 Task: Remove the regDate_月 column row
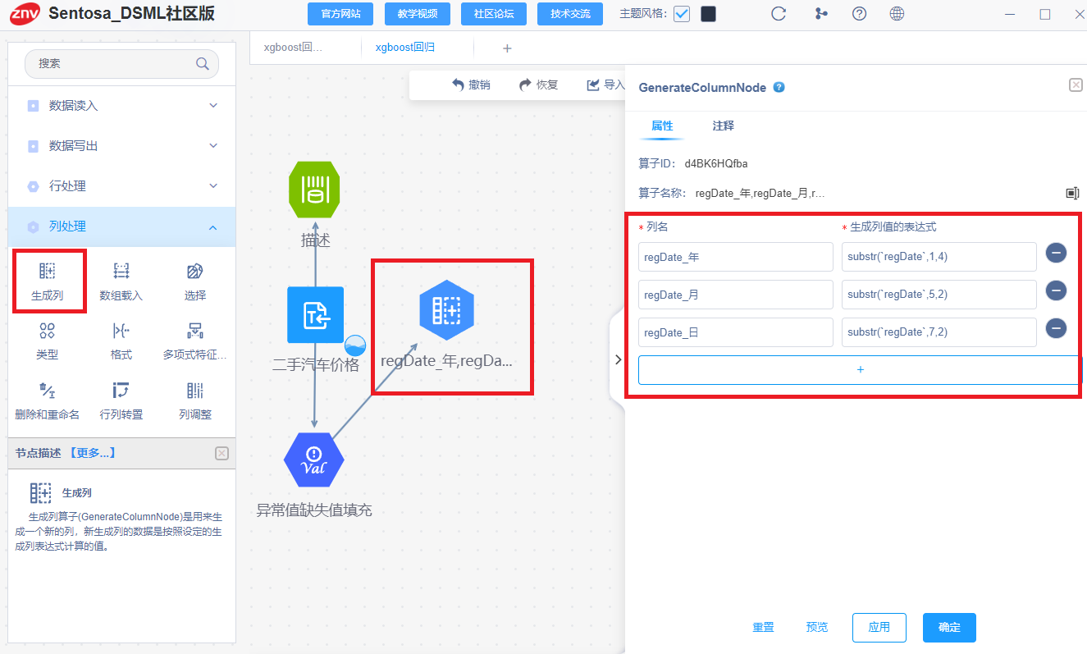tap(1056, 290)
